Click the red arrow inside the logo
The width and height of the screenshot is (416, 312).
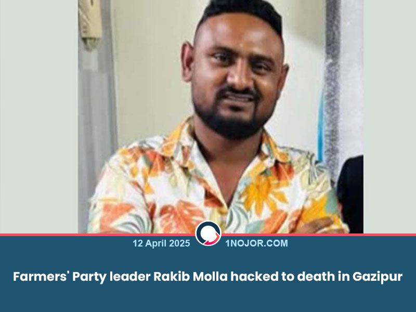pyautogui.click(x=214, y=239)
